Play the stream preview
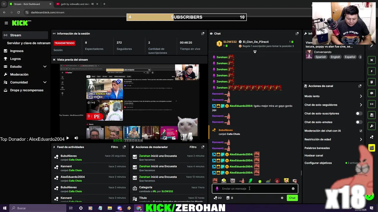This screenshot has height=212, width=378. (68, 138)
